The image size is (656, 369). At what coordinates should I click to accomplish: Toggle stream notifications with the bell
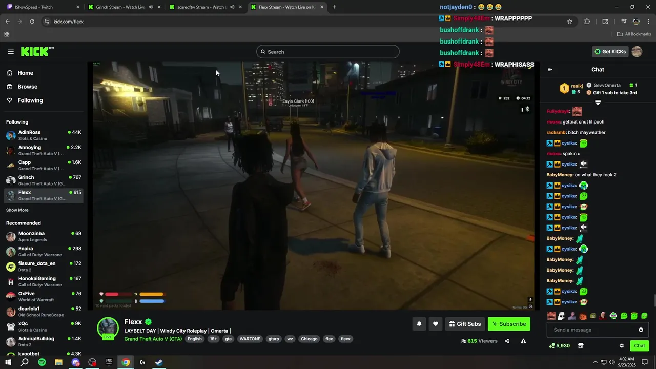tap(419, 324)
